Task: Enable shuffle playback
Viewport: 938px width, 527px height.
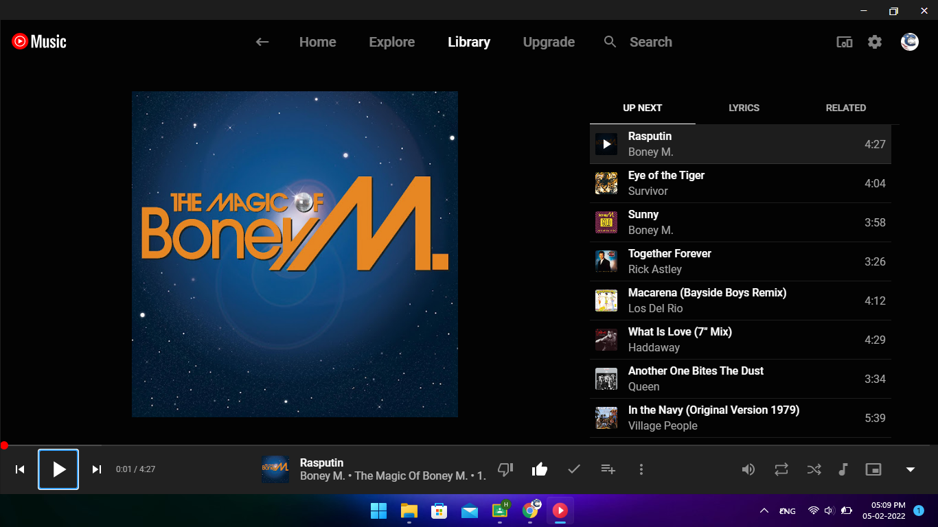Action: point(814,469)
